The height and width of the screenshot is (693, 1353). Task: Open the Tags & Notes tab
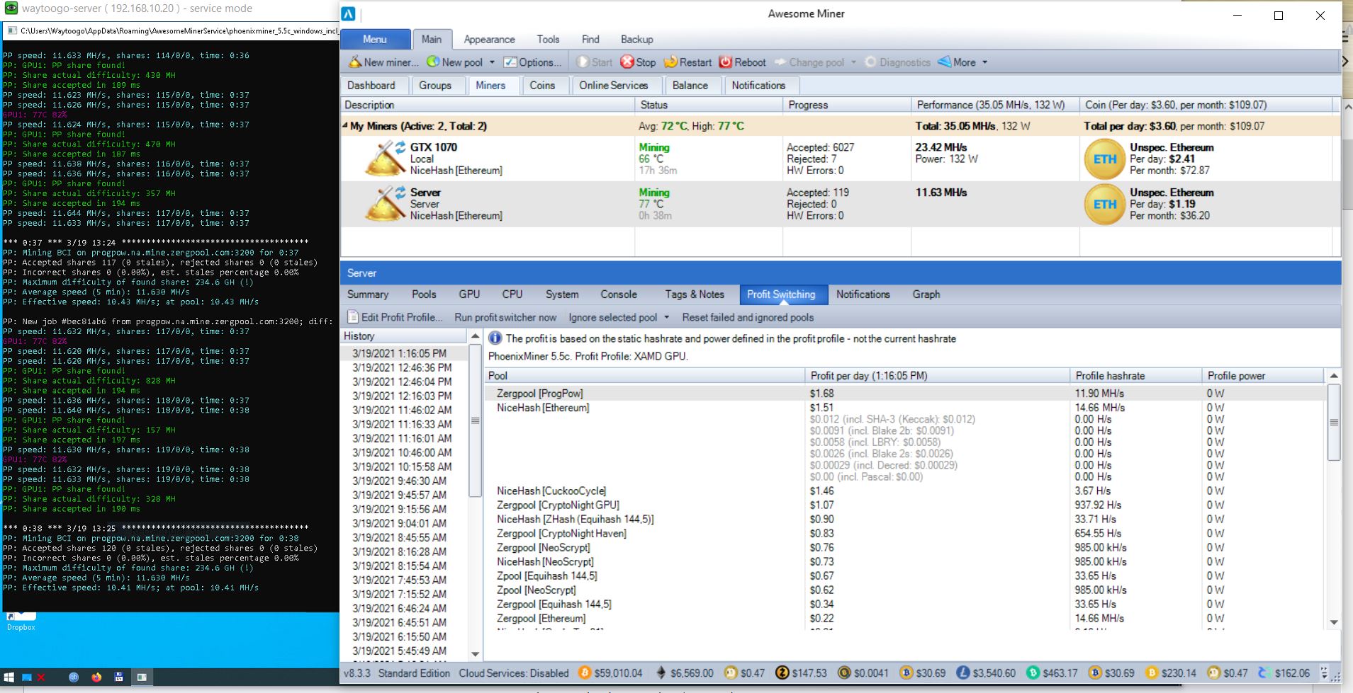(x=695, y=294)
